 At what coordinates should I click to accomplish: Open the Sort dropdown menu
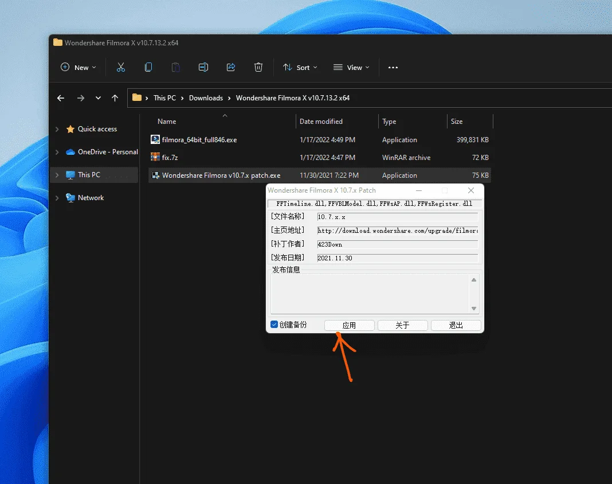(300, 67)
